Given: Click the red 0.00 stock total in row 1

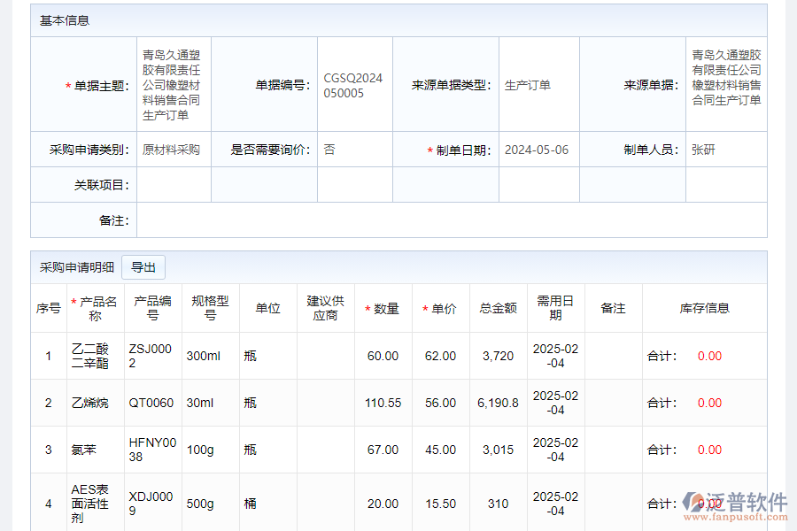Looking at the screenshot, I should [x=709, y=356].
